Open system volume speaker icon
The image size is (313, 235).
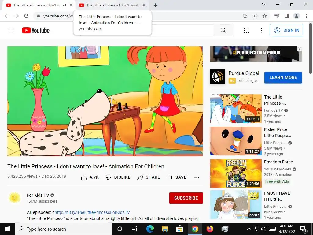263,229
